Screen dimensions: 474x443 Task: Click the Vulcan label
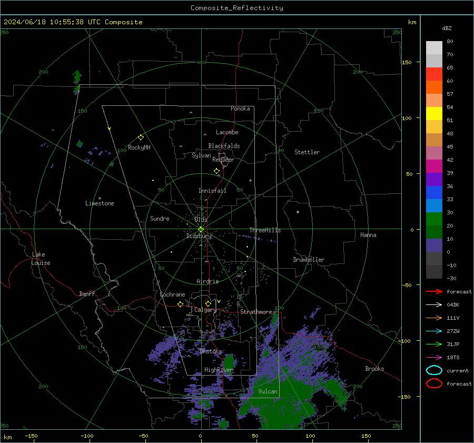(x=268, y=391)
